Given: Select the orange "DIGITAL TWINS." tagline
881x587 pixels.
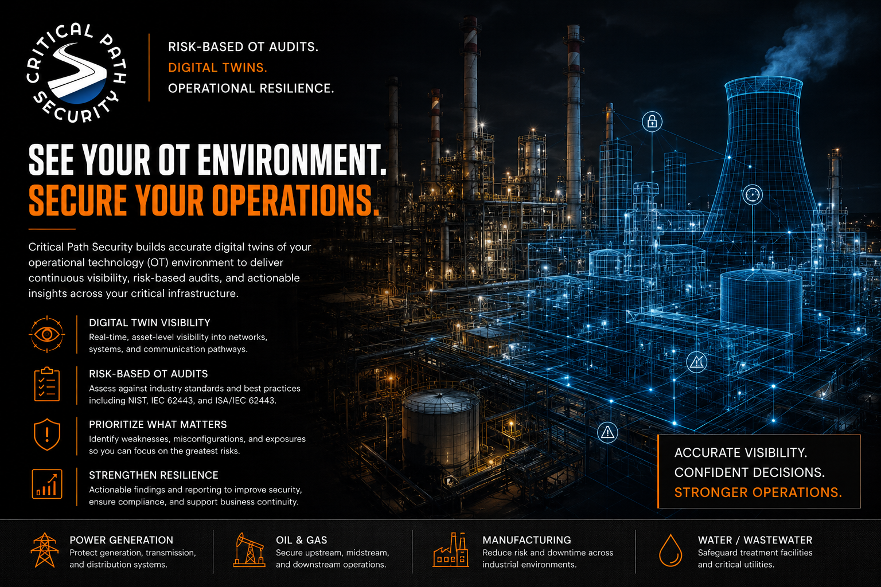Looking at the screenshot, I should pyautogui.click(x=218, y=68).
